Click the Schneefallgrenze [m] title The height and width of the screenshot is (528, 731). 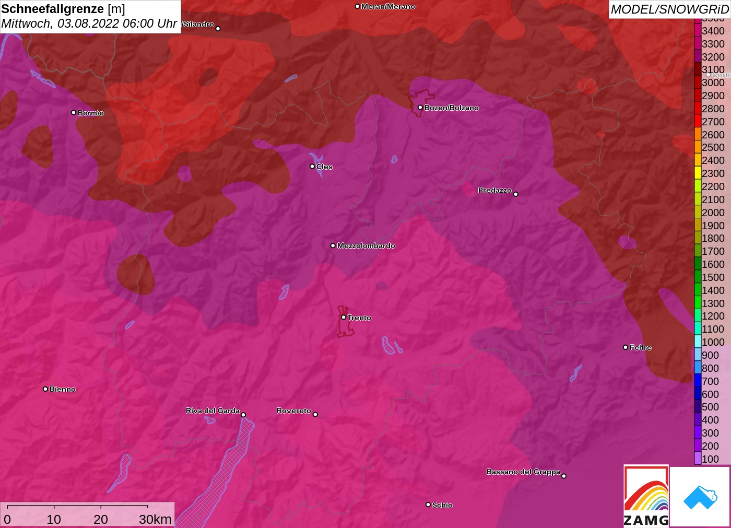[63, 9]
